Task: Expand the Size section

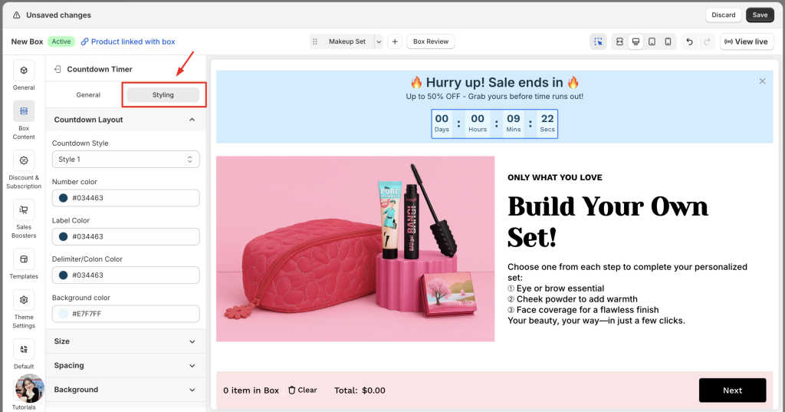Action: pos(126,341)
